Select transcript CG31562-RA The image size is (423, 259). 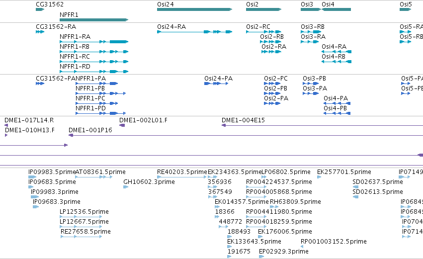56,27
